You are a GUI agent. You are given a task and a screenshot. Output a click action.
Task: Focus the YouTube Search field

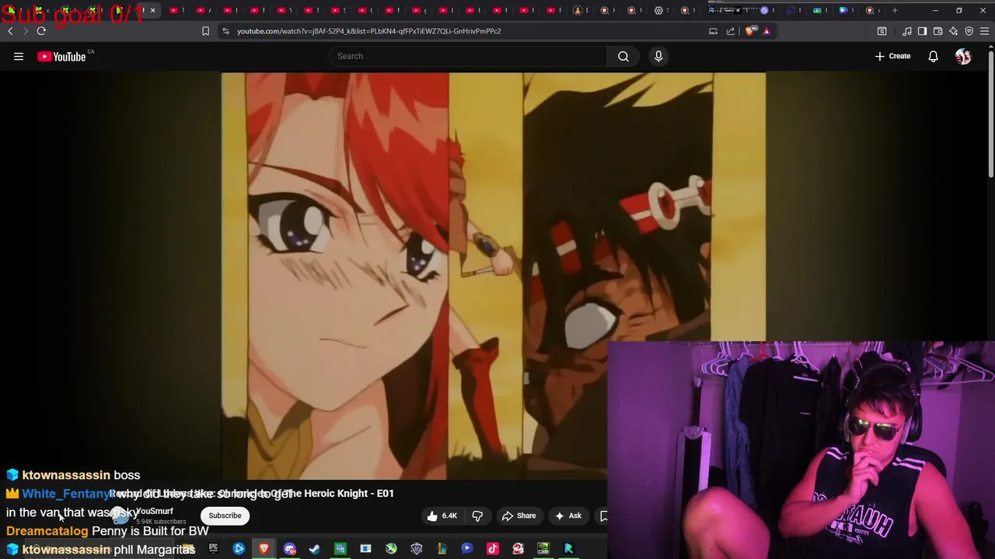point(469,56)
